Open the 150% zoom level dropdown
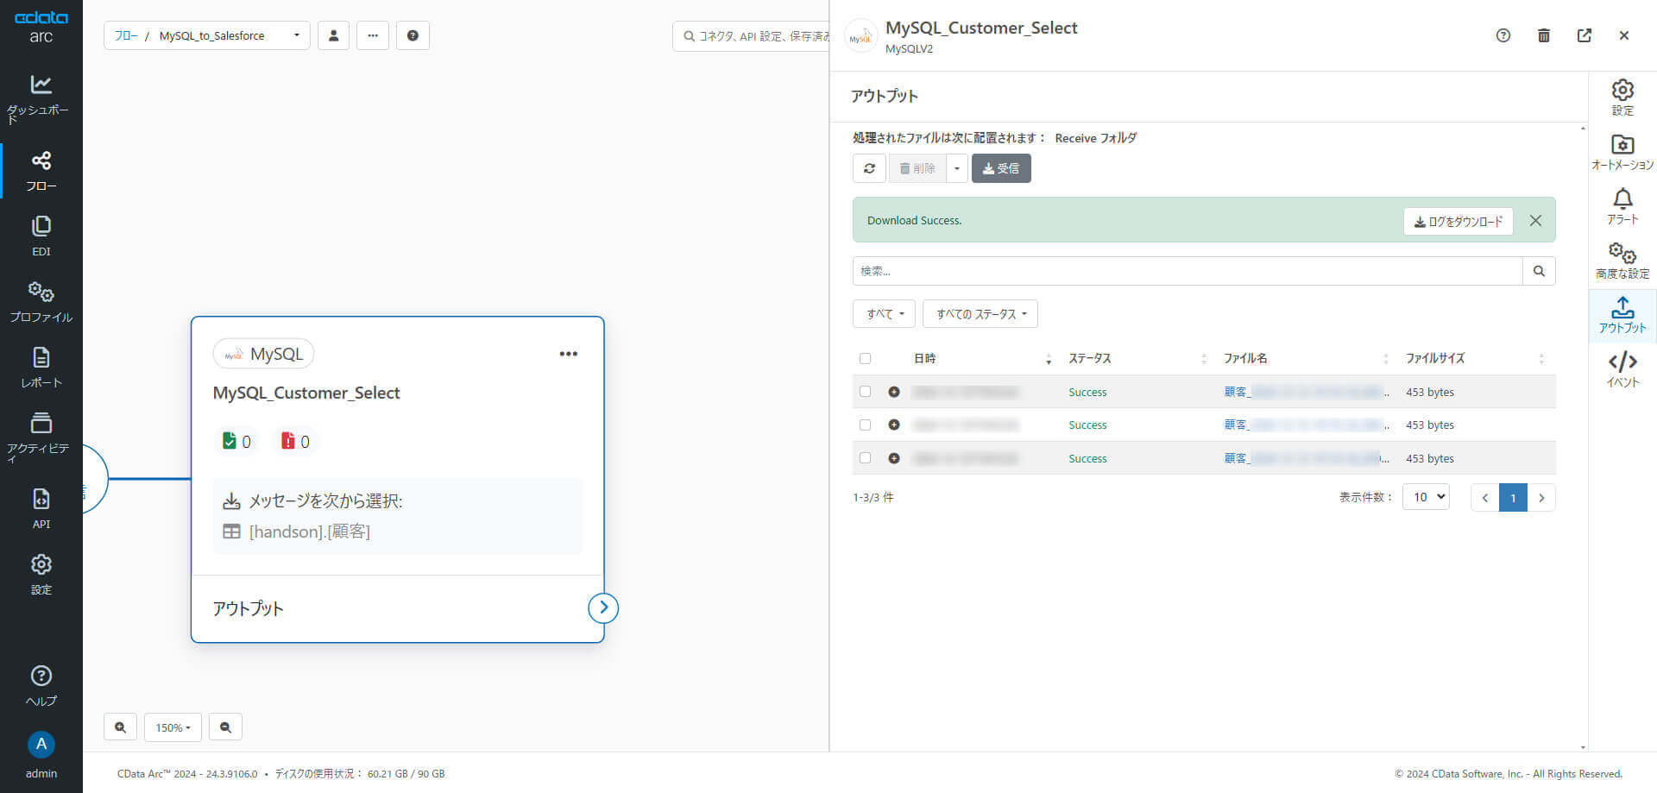This screenshot has height=793, width=1657. tap(173, 727)
